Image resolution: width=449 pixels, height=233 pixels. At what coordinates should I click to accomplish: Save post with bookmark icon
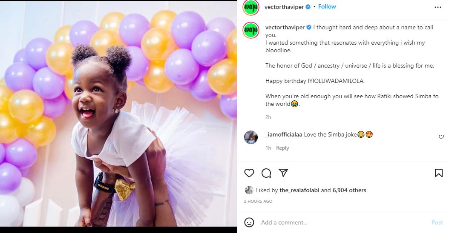pos(438,173)
